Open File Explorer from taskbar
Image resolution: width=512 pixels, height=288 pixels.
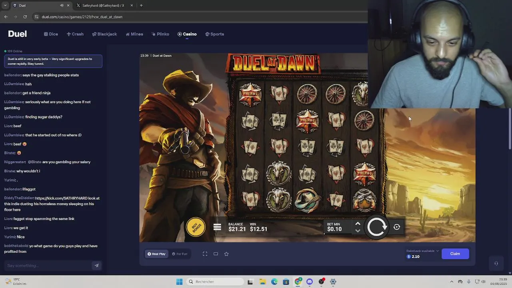pyautogui.click(x=262, y=282)
